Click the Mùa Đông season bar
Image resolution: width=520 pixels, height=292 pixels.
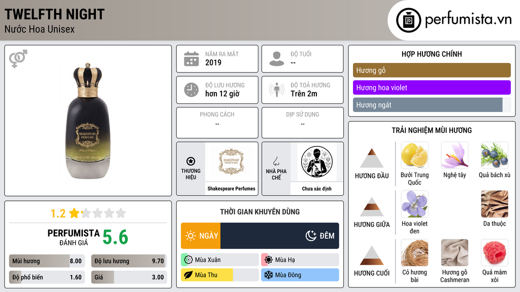(300, 275)
